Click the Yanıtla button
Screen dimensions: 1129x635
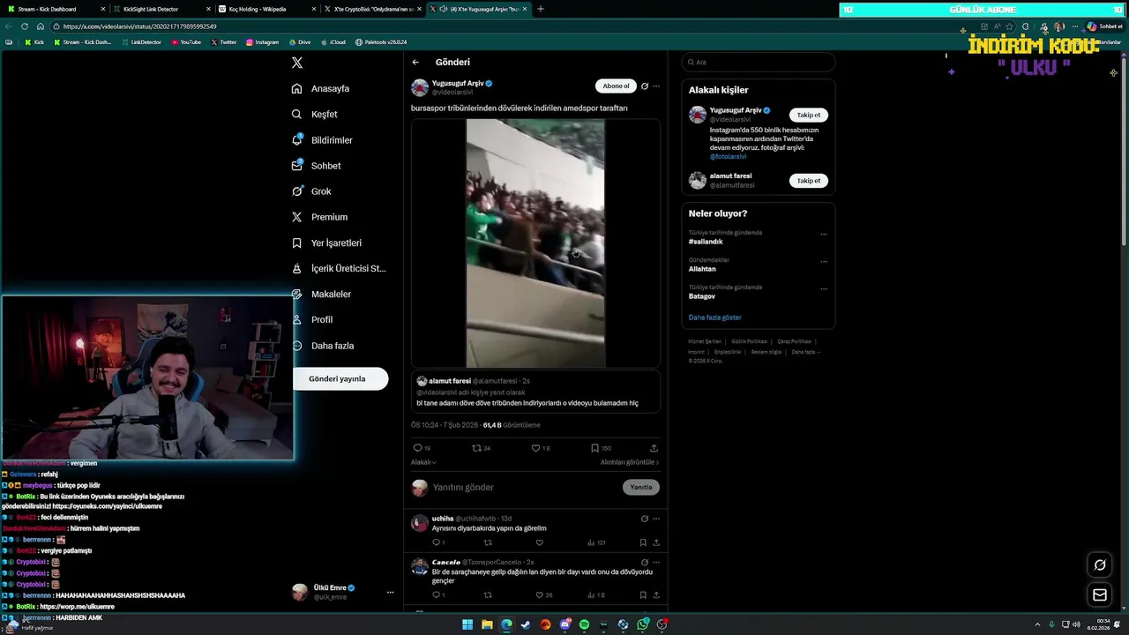pyautogui.click(x=641, y=487)
